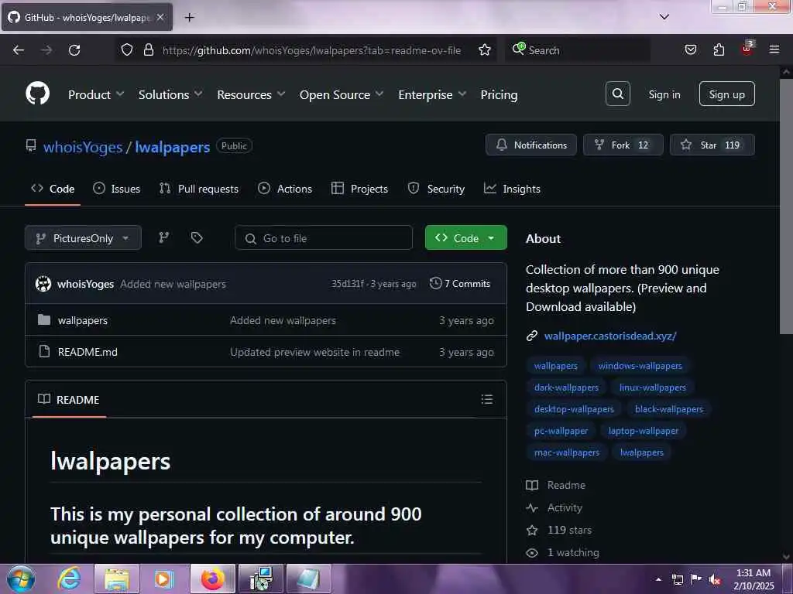
Task: Click the Sign in link
Action: [664, 94]
